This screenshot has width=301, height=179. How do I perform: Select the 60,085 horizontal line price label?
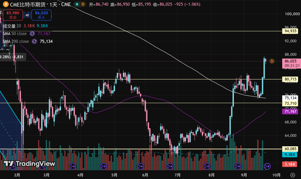click(290, 149)
